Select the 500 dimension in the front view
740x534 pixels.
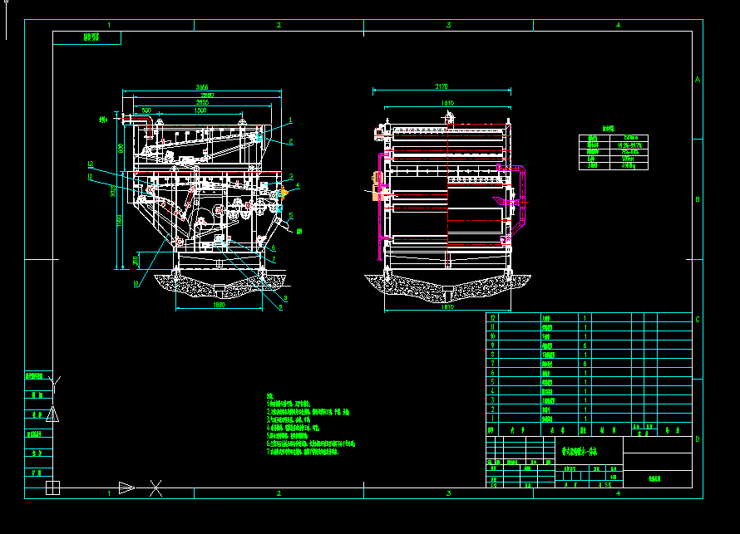146,110
